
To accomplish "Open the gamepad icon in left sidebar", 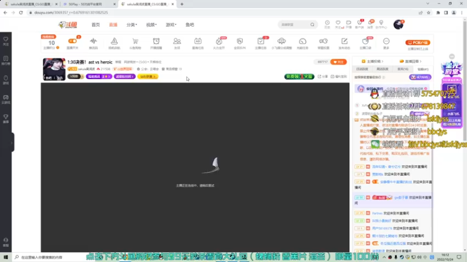I will coord(6,97).
